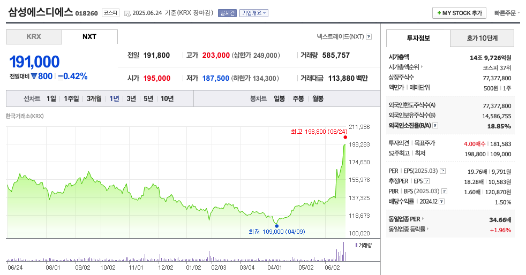Click help icon beside 외국인소진율(B/A)
Viewport: 526px width, 275px height.
point(435,126)
